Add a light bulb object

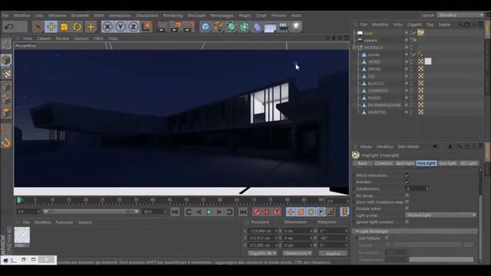click(296, 27)
